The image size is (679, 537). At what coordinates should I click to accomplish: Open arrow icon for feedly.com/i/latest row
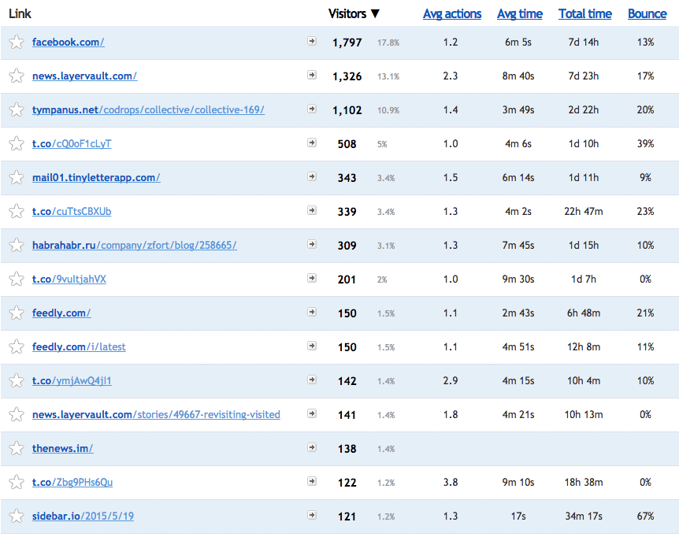tap(312, 346)
